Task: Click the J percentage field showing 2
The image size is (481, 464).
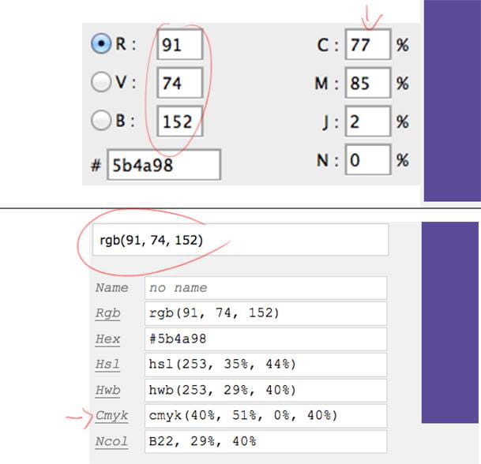Action: (368, 121)
